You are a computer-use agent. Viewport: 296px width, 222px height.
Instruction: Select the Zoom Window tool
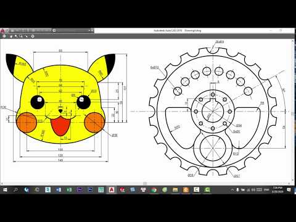21,36
